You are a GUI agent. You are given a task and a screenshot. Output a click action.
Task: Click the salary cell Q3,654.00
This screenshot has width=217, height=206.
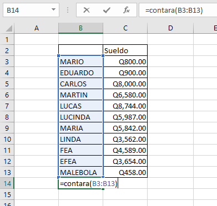coord(125,161)
